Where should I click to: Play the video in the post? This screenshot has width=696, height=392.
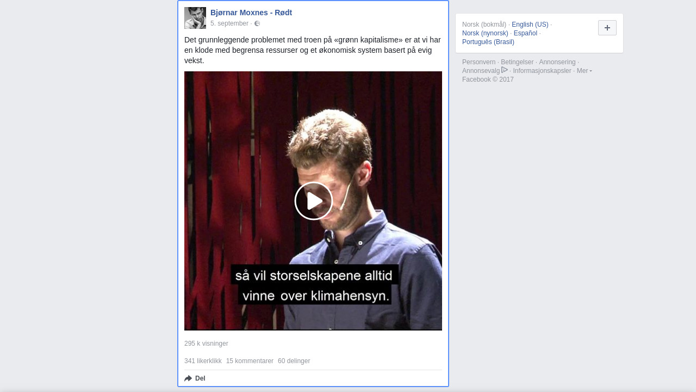click(x=313, y=201)
